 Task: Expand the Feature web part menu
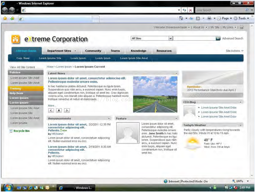pyautogui.click(x=176, y=118)
